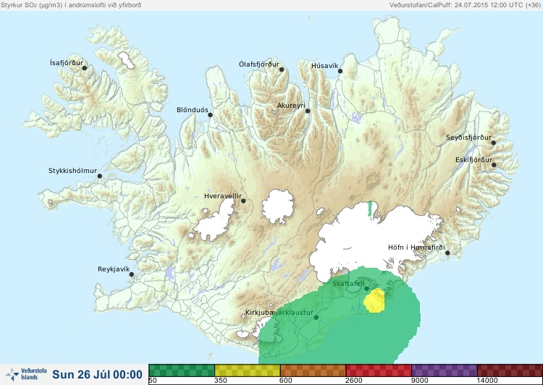Click the green 50 legend swatch
Image resolution: width=543 pixels, height=385 pixels.
coord(182,371)
